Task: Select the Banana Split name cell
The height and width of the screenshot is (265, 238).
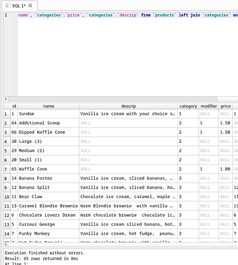Action: click(49, 187)
